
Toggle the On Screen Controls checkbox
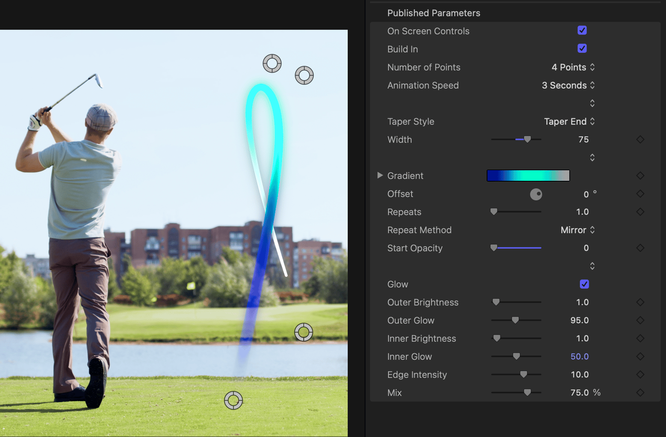click(582, 30)
